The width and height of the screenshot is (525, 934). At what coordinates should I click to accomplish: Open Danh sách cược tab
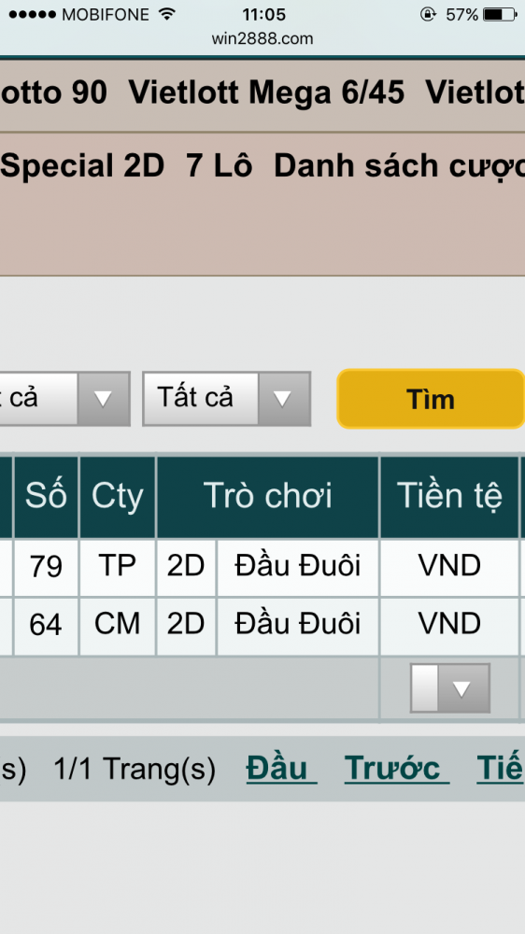pos(399,166)
